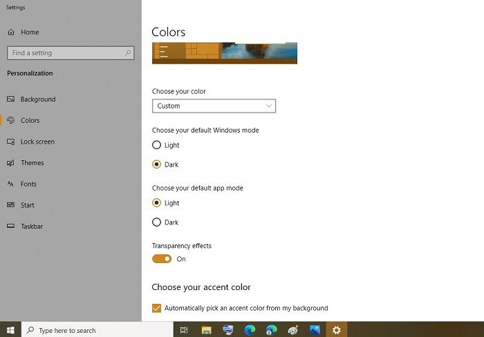Open the Themes brush icon
The width and height of the screenshot is (484, 337).
click(11, 163)
